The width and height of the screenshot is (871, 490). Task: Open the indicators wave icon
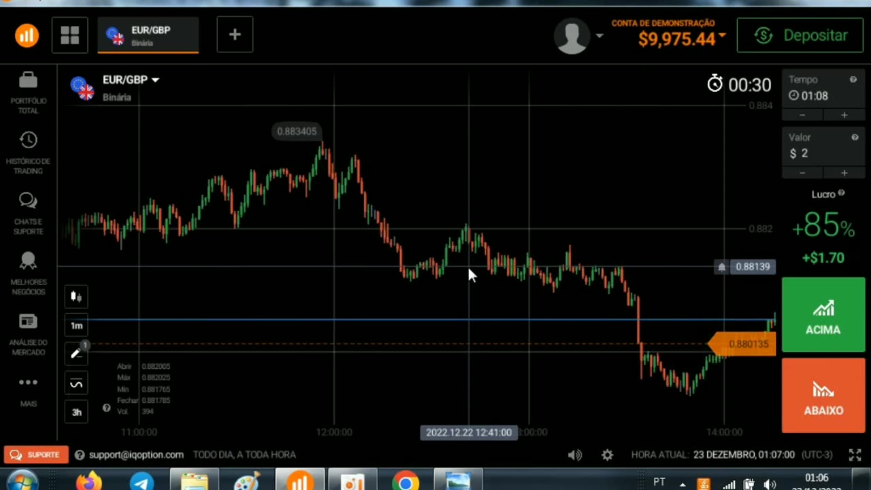pos(76,384)
